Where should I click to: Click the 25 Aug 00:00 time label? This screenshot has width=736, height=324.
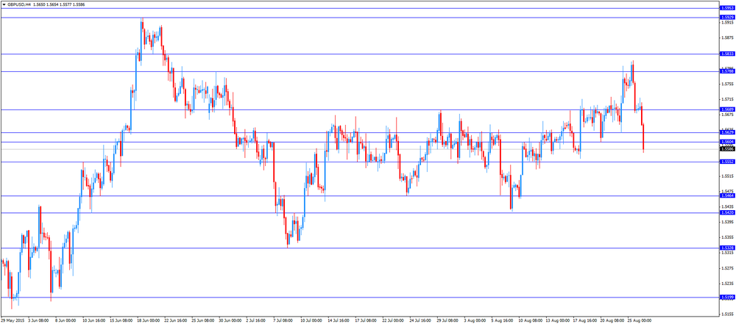click(x=638, y=321)
